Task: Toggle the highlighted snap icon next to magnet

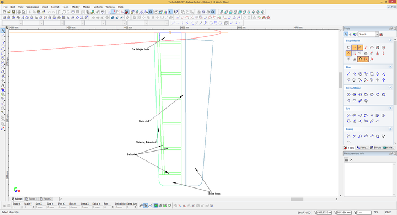Action: tap(366, 59)
